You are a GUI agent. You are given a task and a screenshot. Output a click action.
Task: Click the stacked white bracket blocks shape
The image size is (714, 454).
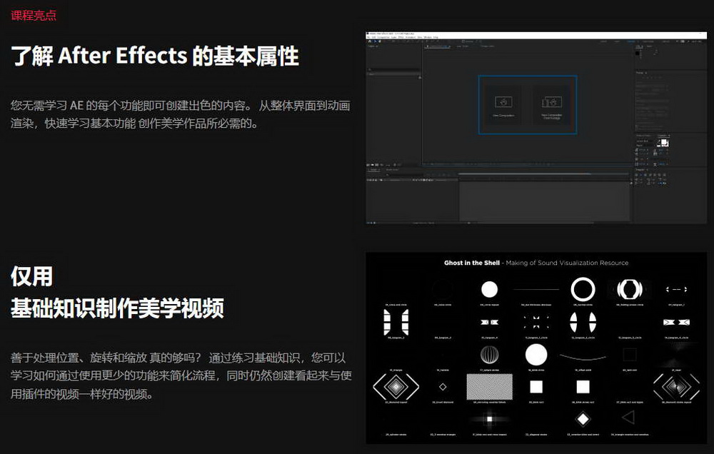396,322
